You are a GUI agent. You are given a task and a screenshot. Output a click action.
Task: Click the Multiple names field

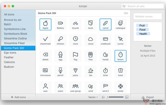click(x=147, y=16)
